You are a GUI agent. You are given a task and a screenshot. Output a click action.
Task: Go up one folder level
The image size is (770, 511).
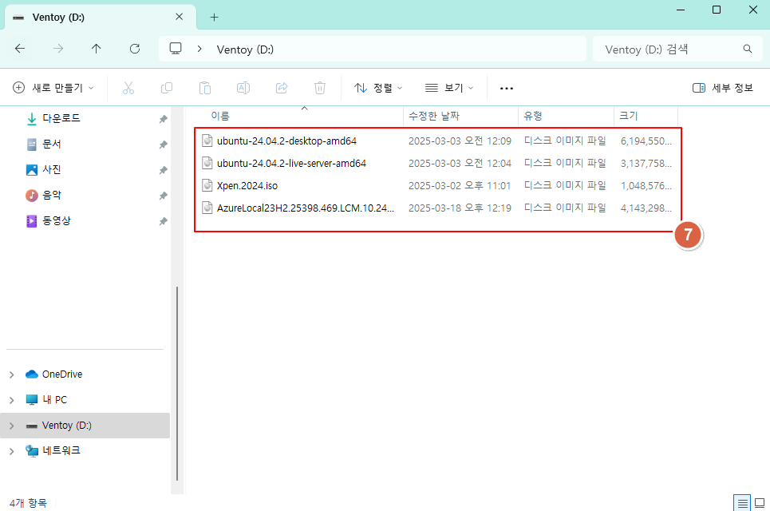click(97, 49)
